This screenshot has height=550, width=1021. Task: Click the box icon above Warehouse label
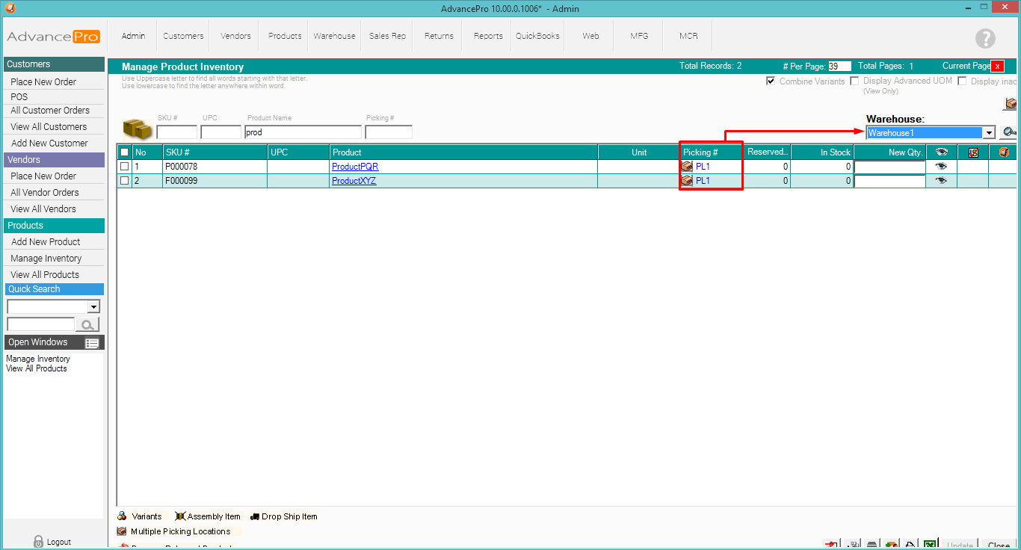(x=1011, y=104)
